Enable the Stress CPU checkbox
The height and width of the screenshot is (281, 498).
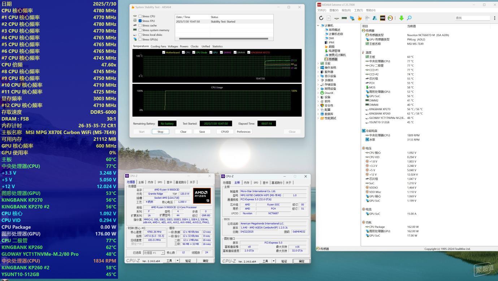point(140,16)
